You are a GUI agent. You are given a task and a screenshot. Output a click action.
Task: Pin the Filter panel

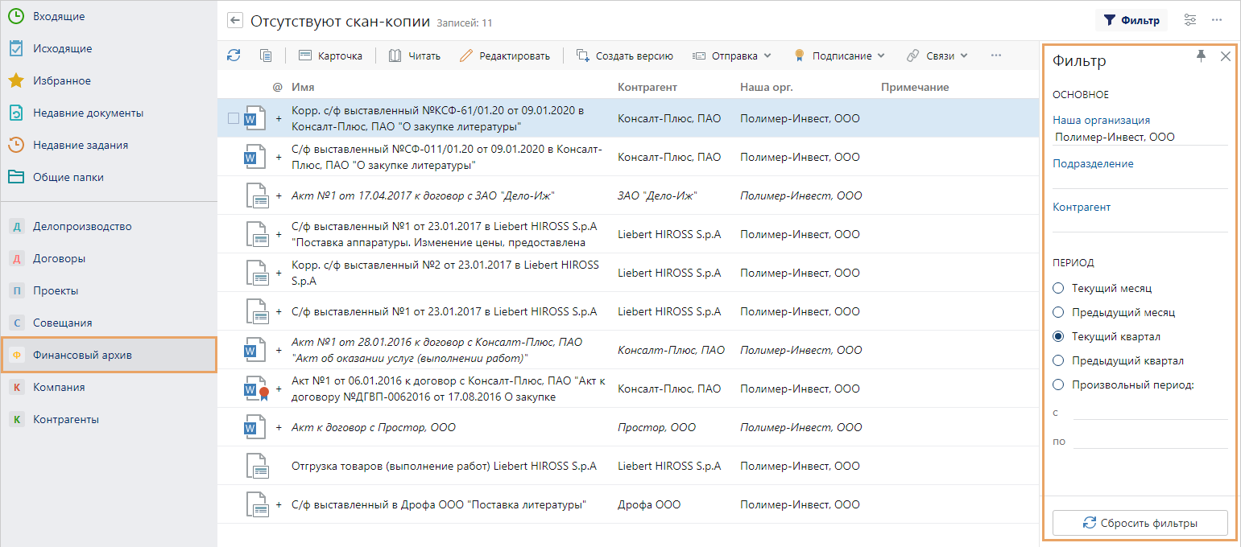point(1201,56)
